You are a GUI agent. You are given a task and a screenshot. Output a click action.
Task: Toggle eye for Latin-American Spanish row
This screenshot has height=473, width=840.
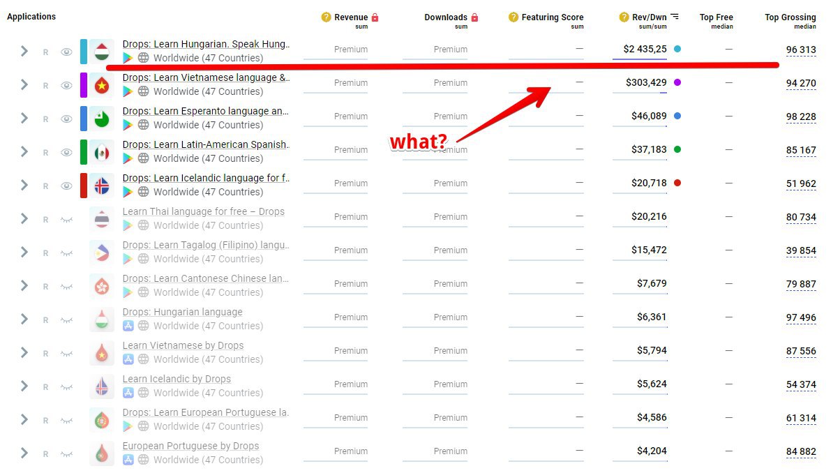[x=66, y=152]
